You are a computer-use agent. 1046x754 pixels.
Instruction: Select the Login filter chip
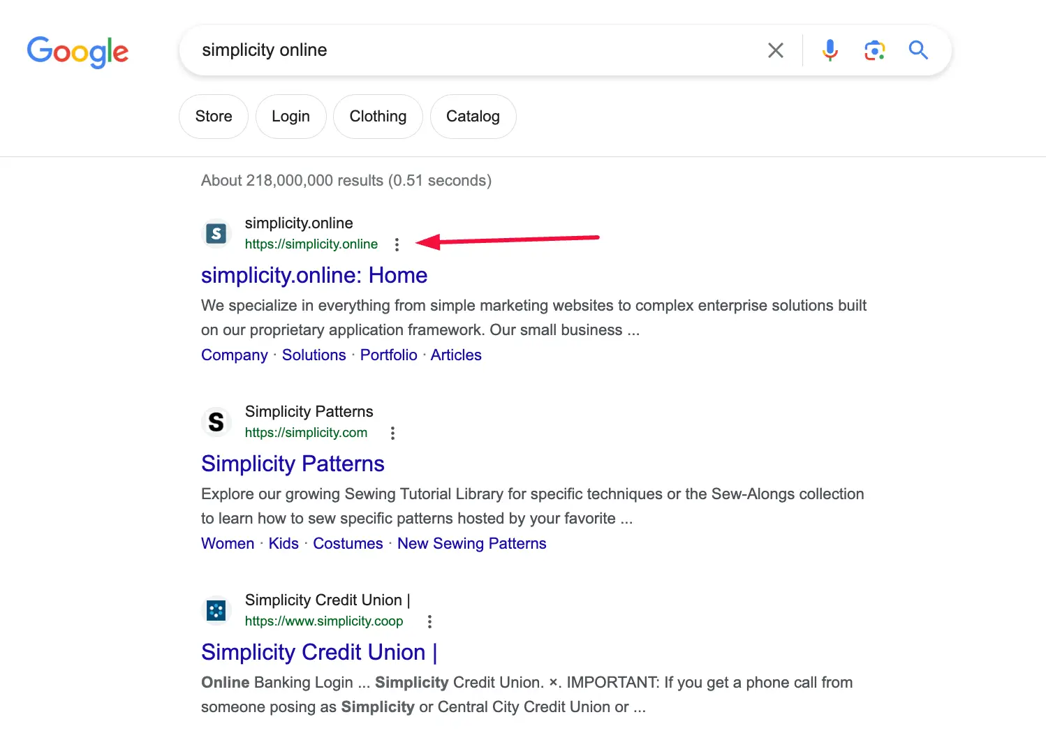[x=290, y=117]
